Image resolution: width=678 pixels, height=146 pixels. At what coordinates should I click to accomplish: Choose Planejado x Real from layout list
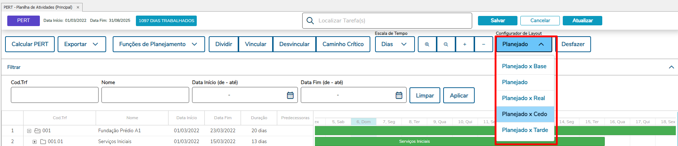[x=523, y=98]
